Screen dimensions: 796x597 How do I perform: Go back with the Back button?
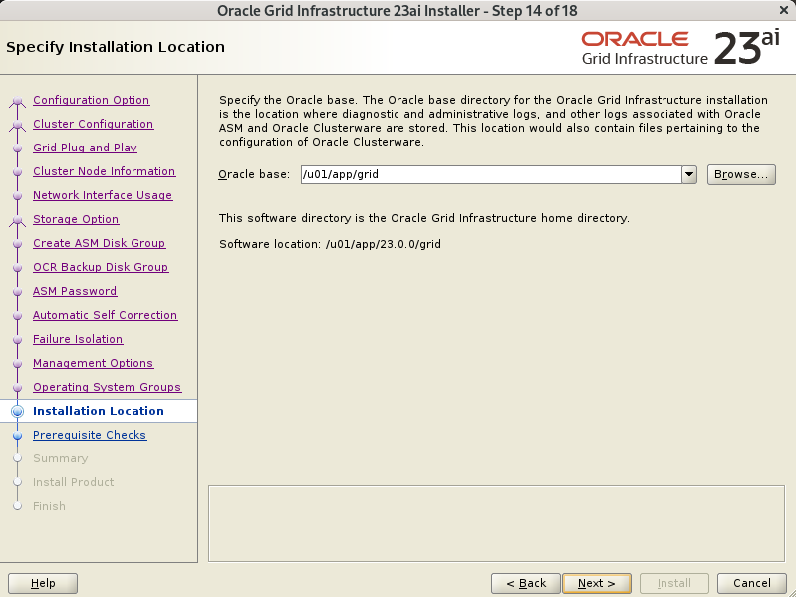pos(526,583)
